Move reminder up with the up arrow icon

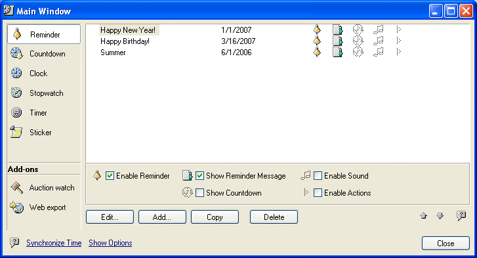coord(423,216)
